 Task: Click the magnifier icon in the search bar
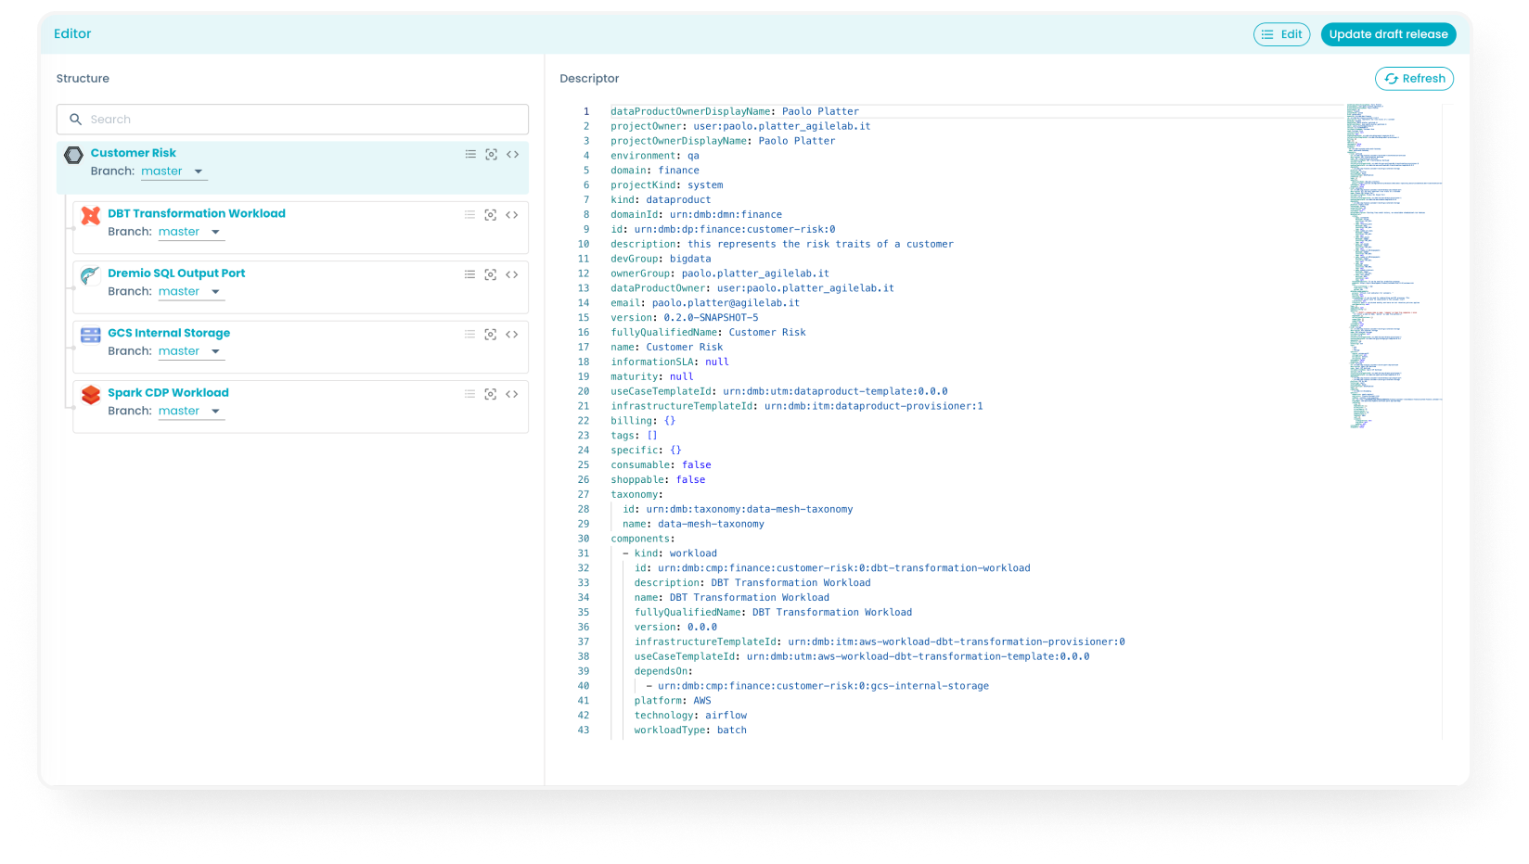[x=76, y=119]
